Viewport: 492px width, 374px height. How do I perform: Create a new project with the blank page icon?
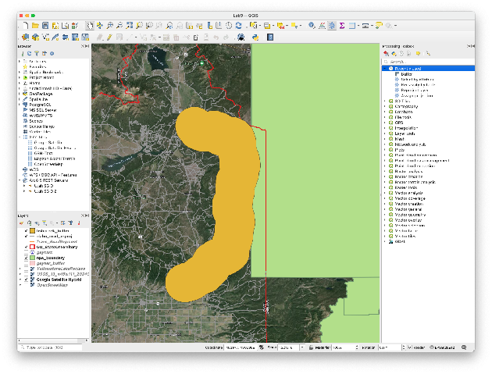click(26, 26)
